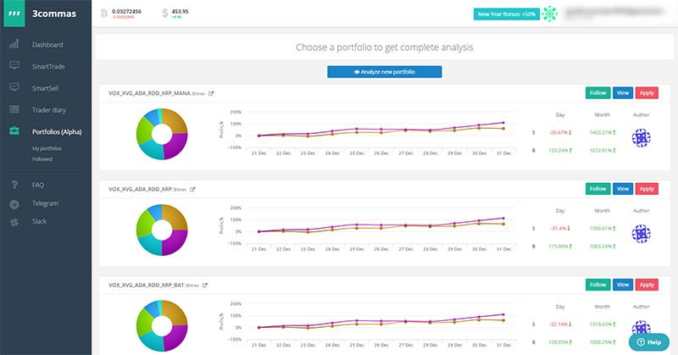The width and height of the screenshot is (678, 355).
Task: Click 0.03272456 BTC balance value
Action: [x=126, y=11]
